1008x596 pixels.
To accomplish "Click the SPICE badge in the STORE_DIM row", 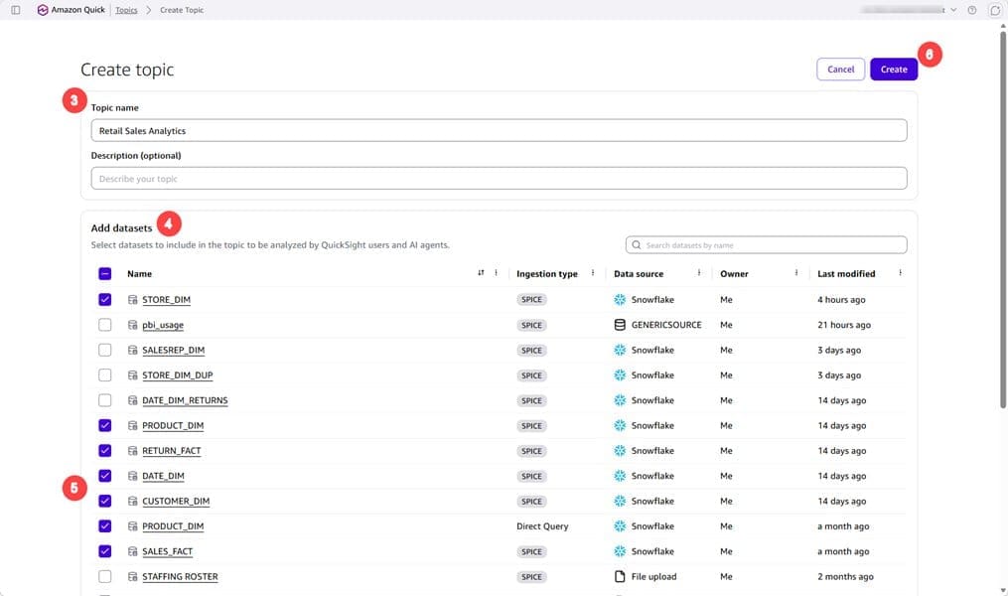I will click(x=531, y=300).
